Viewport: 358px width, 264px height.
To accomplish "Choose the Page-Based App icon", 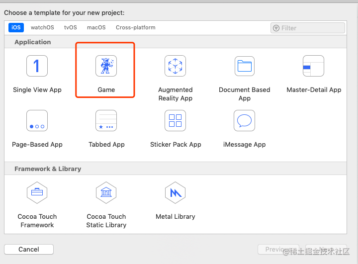I will click(37, 121).
